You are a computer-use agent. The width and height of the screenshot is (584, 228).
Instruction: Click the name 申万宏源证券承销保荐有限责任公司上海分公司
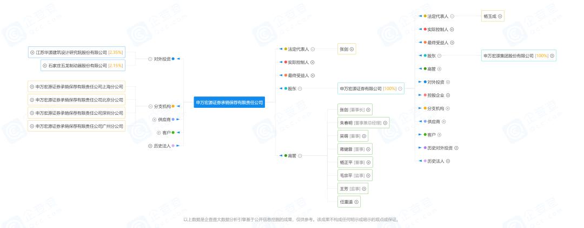click(x=79, y=87)
